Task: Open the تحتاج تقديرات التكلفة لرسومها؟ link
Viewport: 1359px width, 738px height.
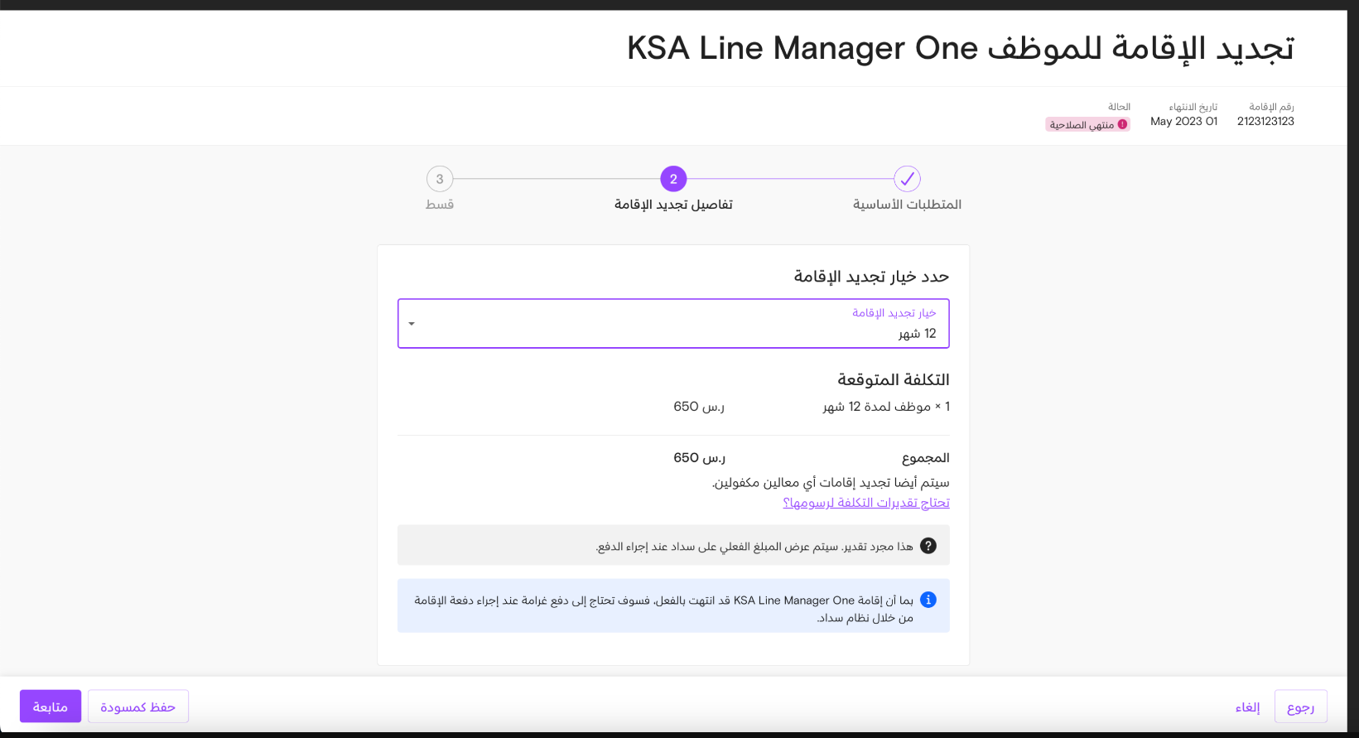Action: pyautogui.click(x=866, y=503)
